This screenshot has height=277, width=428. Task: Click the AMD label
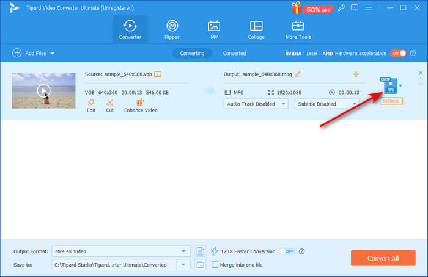[x=327, y=53]
